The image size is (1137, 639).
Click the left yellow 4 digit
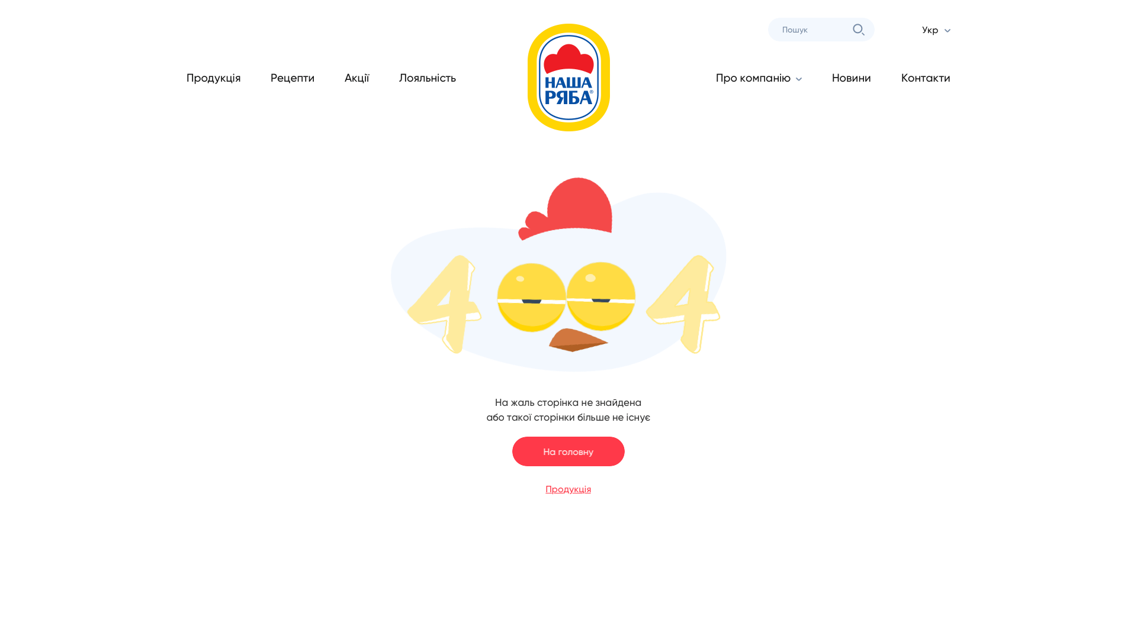tap(445, 304)
